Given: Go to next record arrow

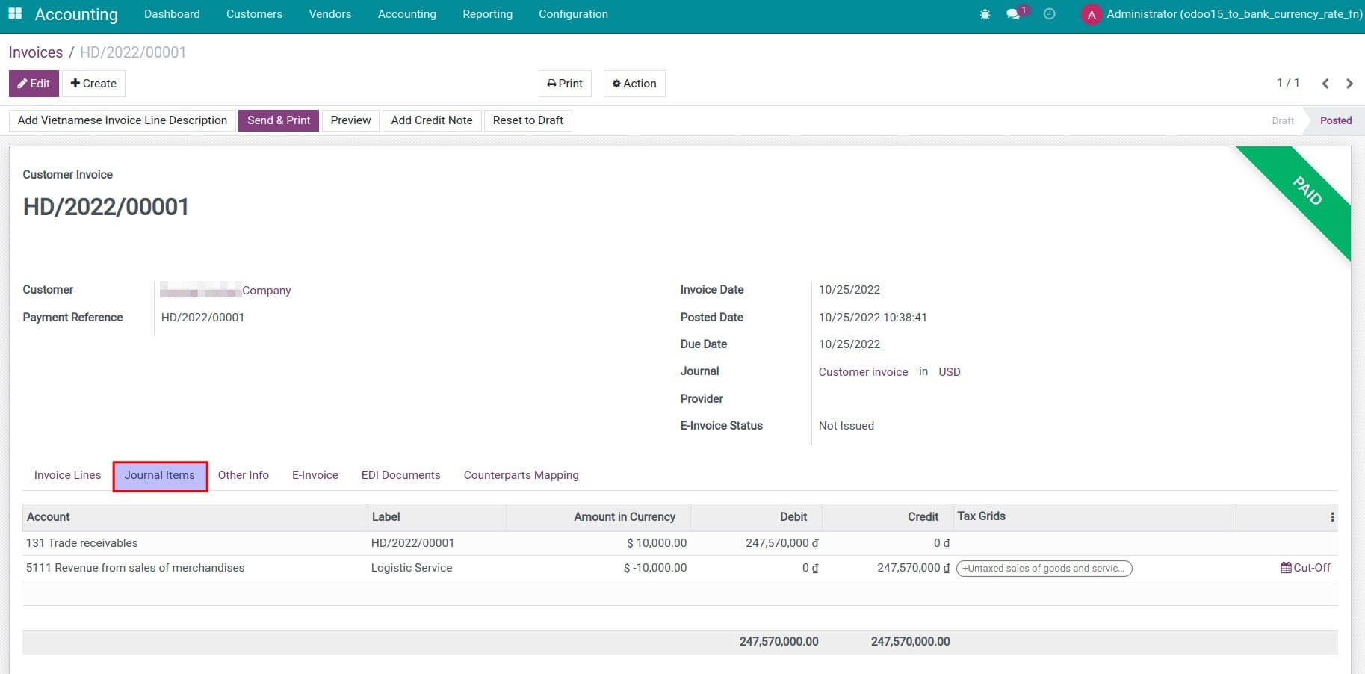Looking at the screenshot, I should (1349, 84).
